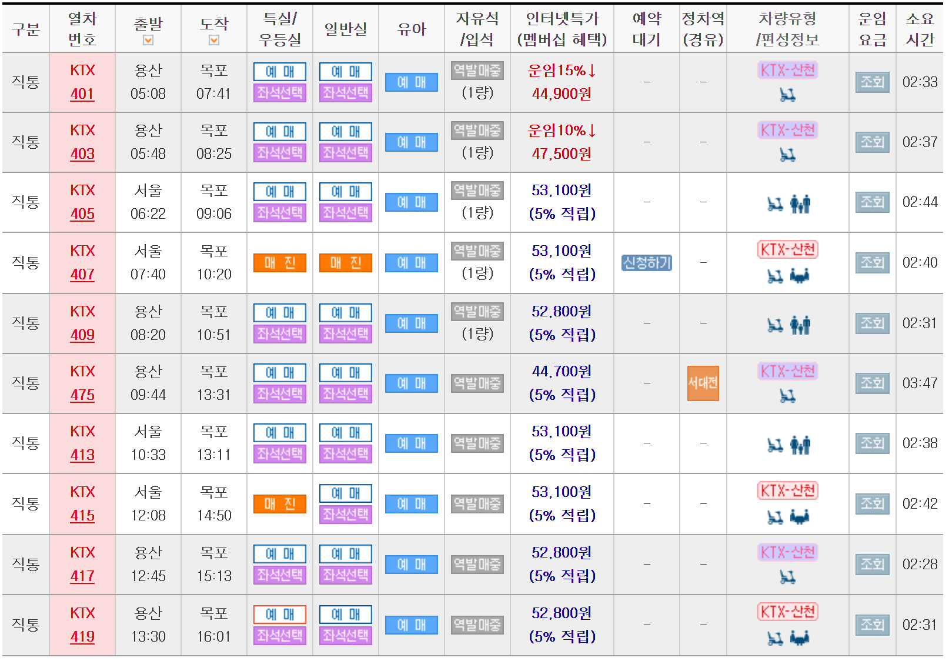
Task: Click the parent-and-child icon in the KTX 409 row
Action: pyautogui.click(x=800, y=325)
